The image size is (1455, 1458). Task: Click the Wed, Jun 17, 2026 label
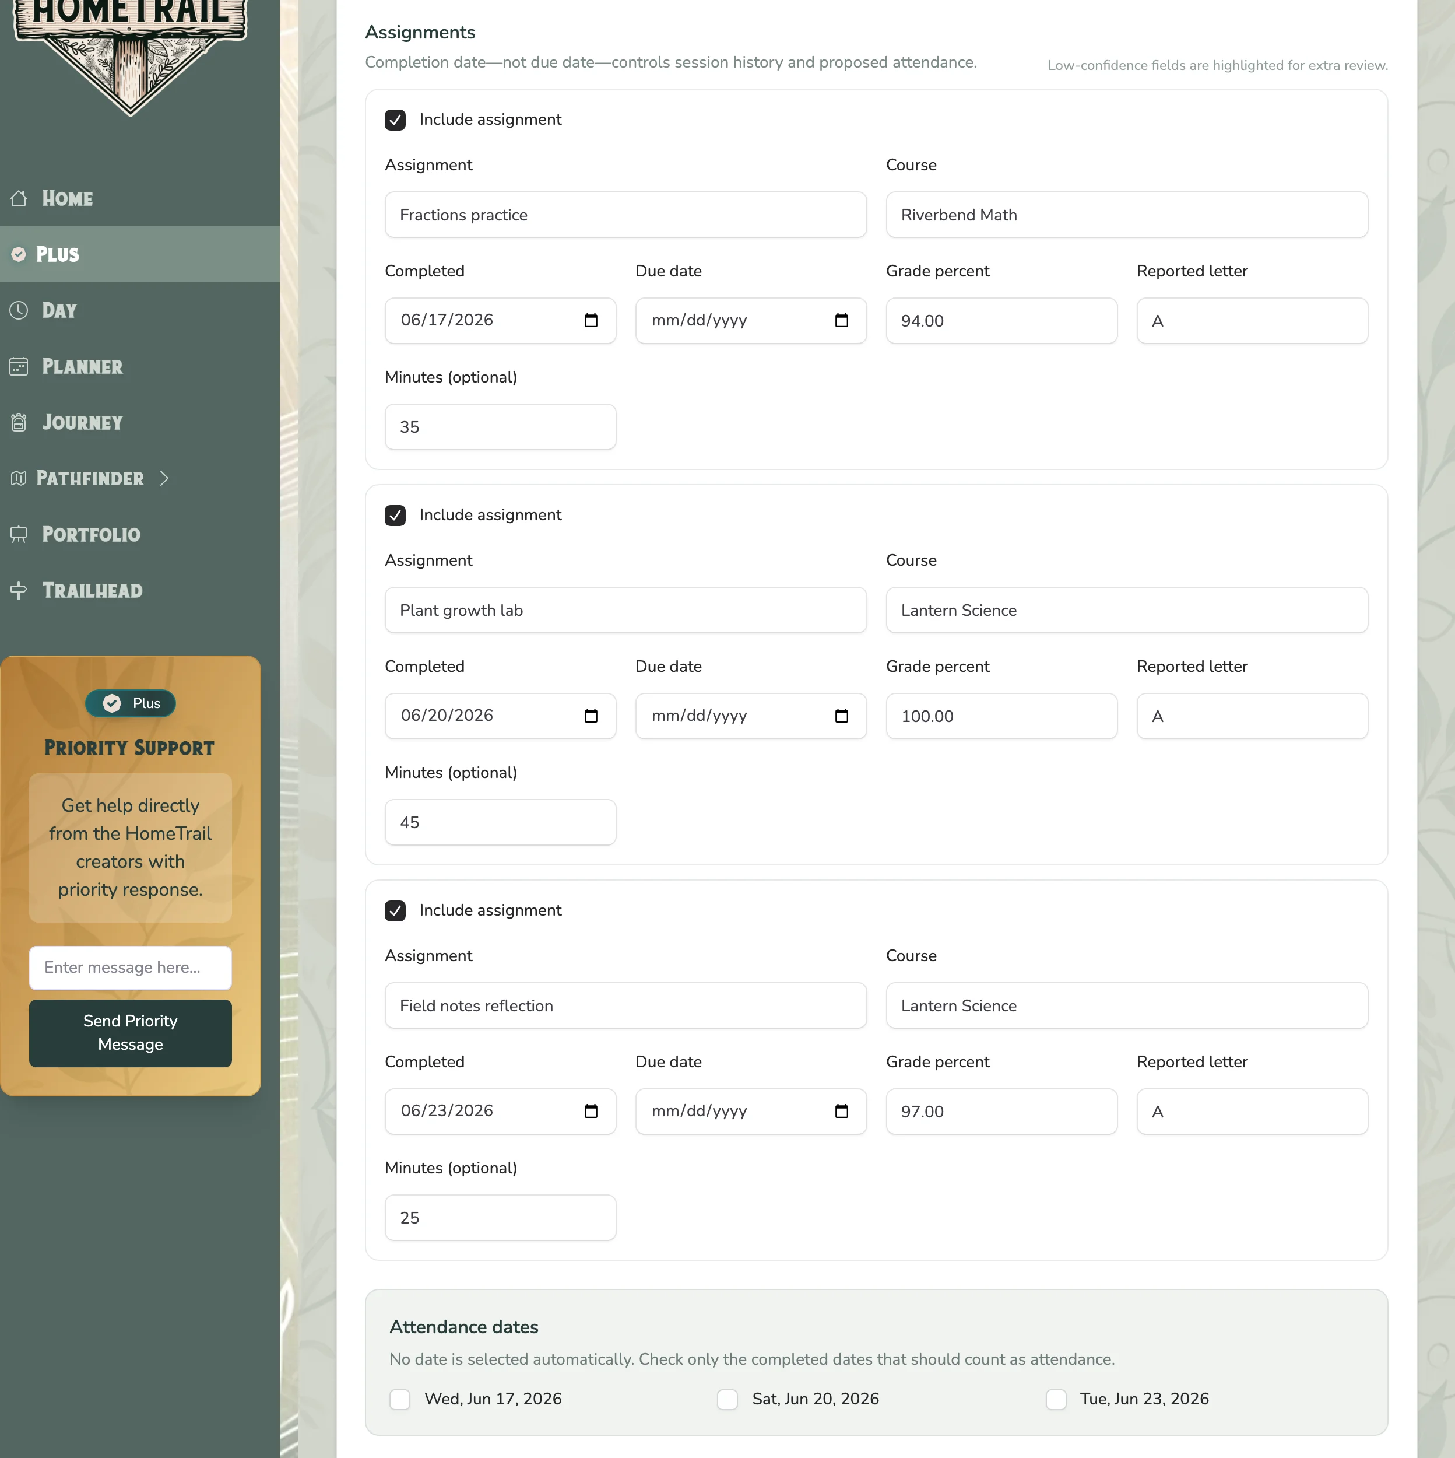(493, 1399)
